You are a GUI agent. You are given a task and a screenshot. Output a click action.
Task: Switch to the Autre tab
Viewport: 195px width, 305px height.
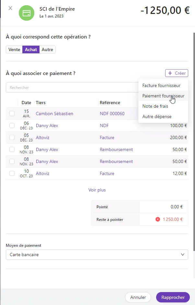click(47, 49)
